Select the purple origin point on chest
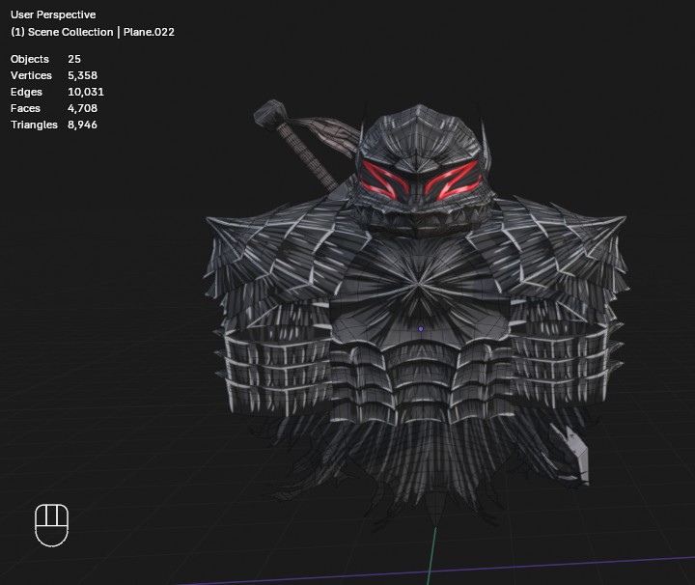695x585 pixels. click(421, 329)
